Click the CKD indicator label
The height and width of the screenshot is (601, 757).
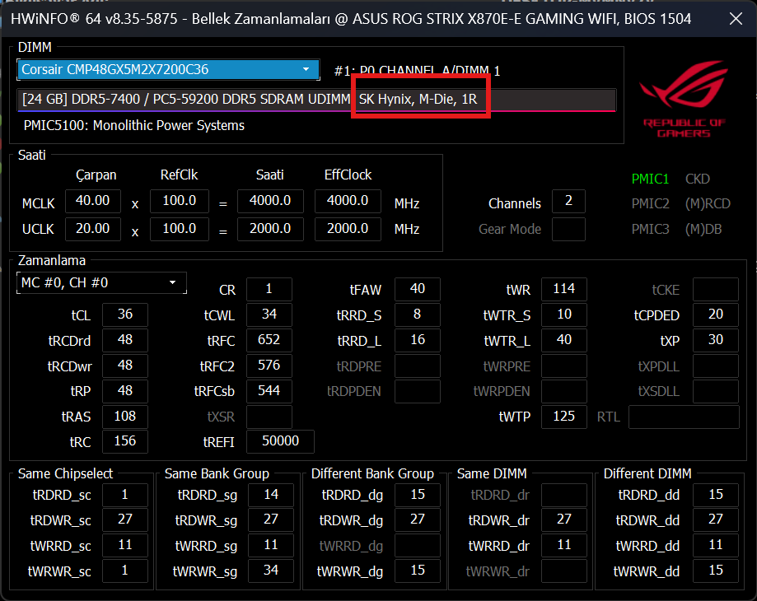click(697, 179)
